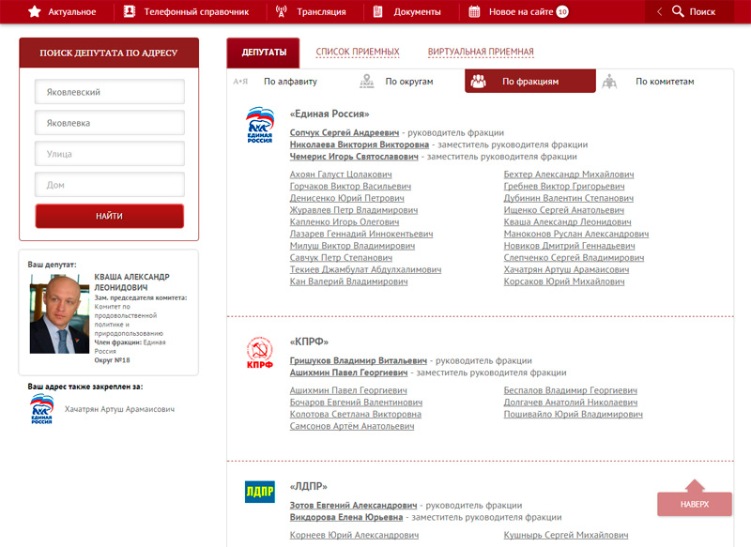The image size is (751, 547).
Task: Click the Найти button
Action: coord(110,216)
